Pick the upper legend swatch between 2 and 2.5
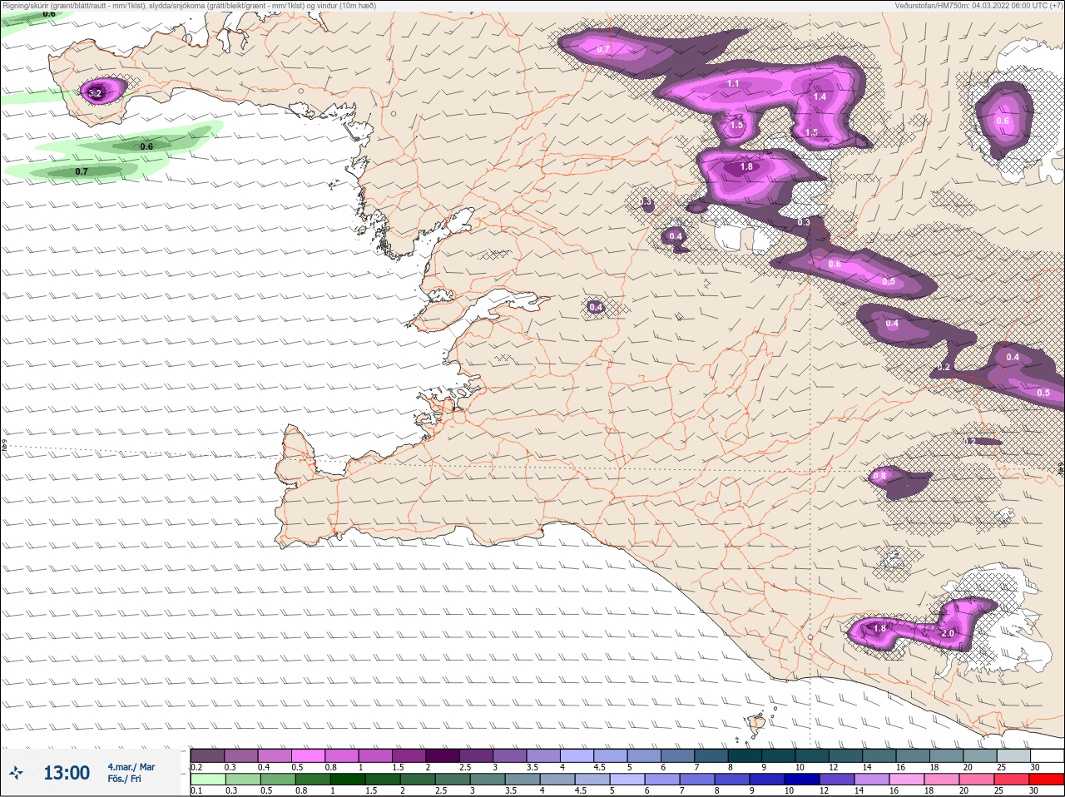The height and width of the screenshot is (797, 1065). 443,755
